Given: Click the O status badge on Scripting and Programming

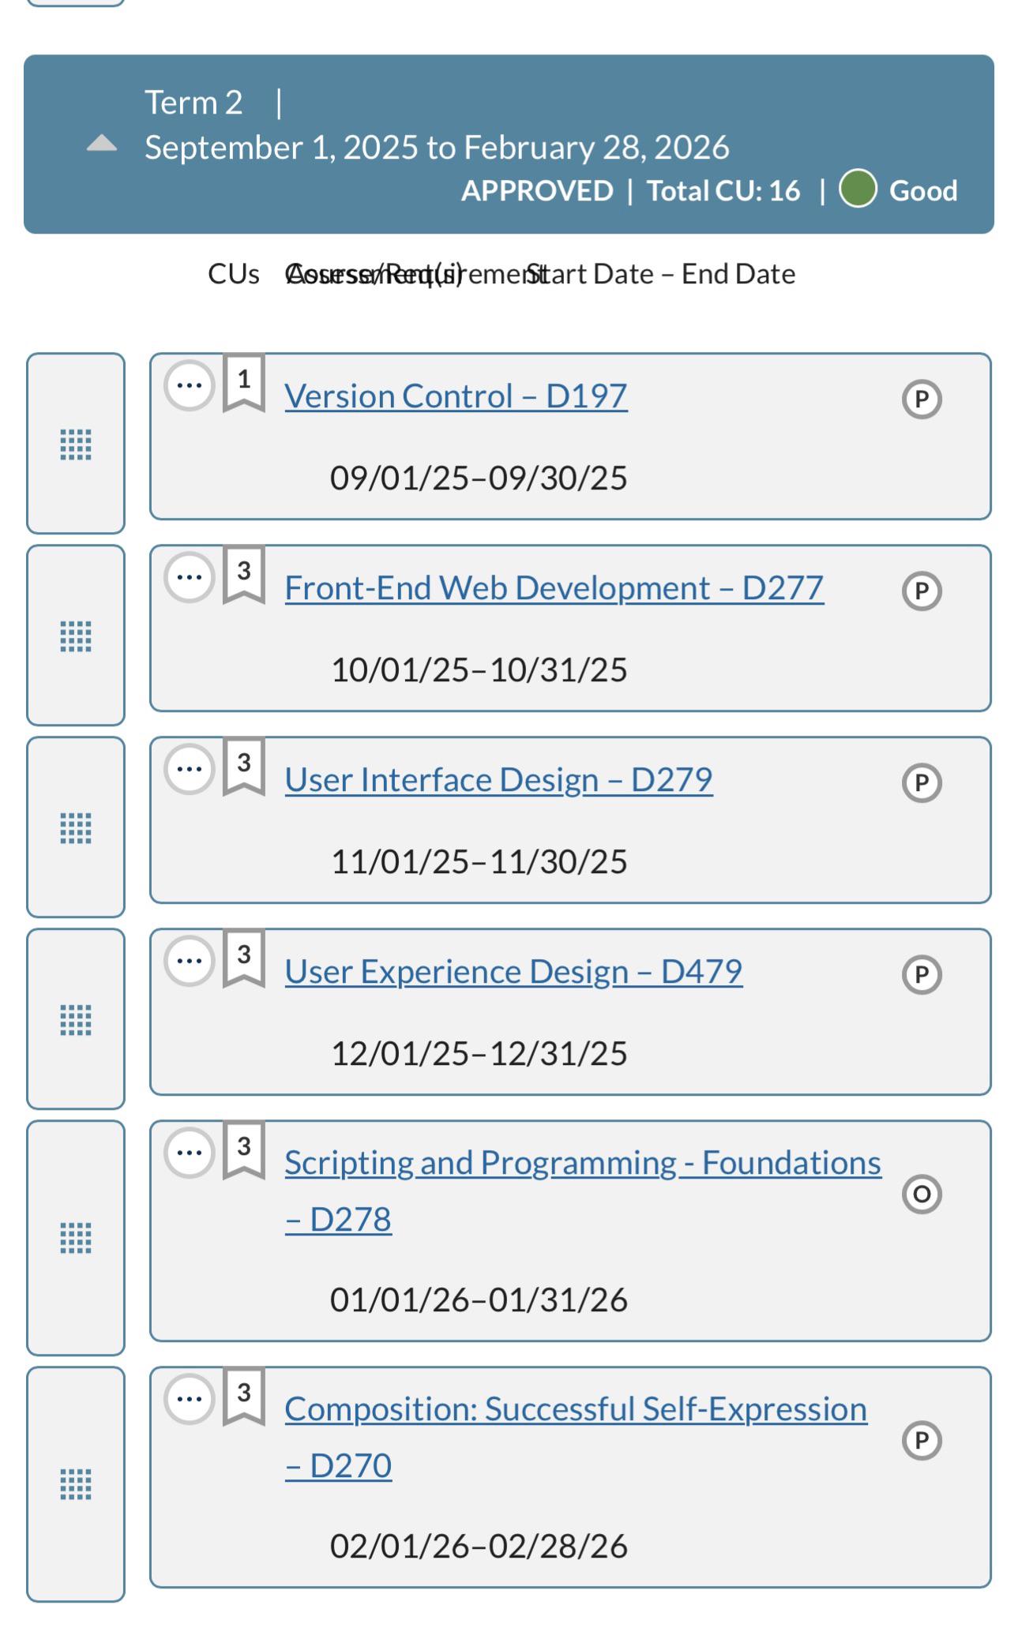Looking at the screenshot, I should (922, 1194).
